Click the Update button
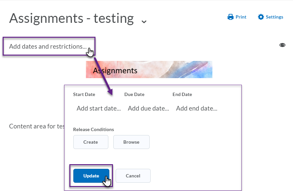This screenshot has width=293, height=191. 91,176
